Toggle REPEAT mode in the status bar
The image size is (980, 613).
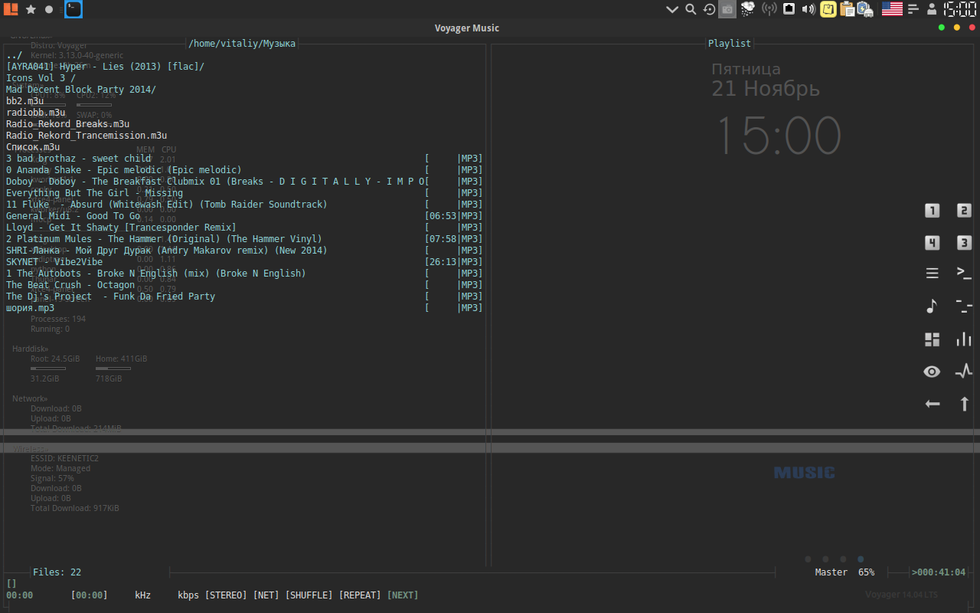[359, 595]
